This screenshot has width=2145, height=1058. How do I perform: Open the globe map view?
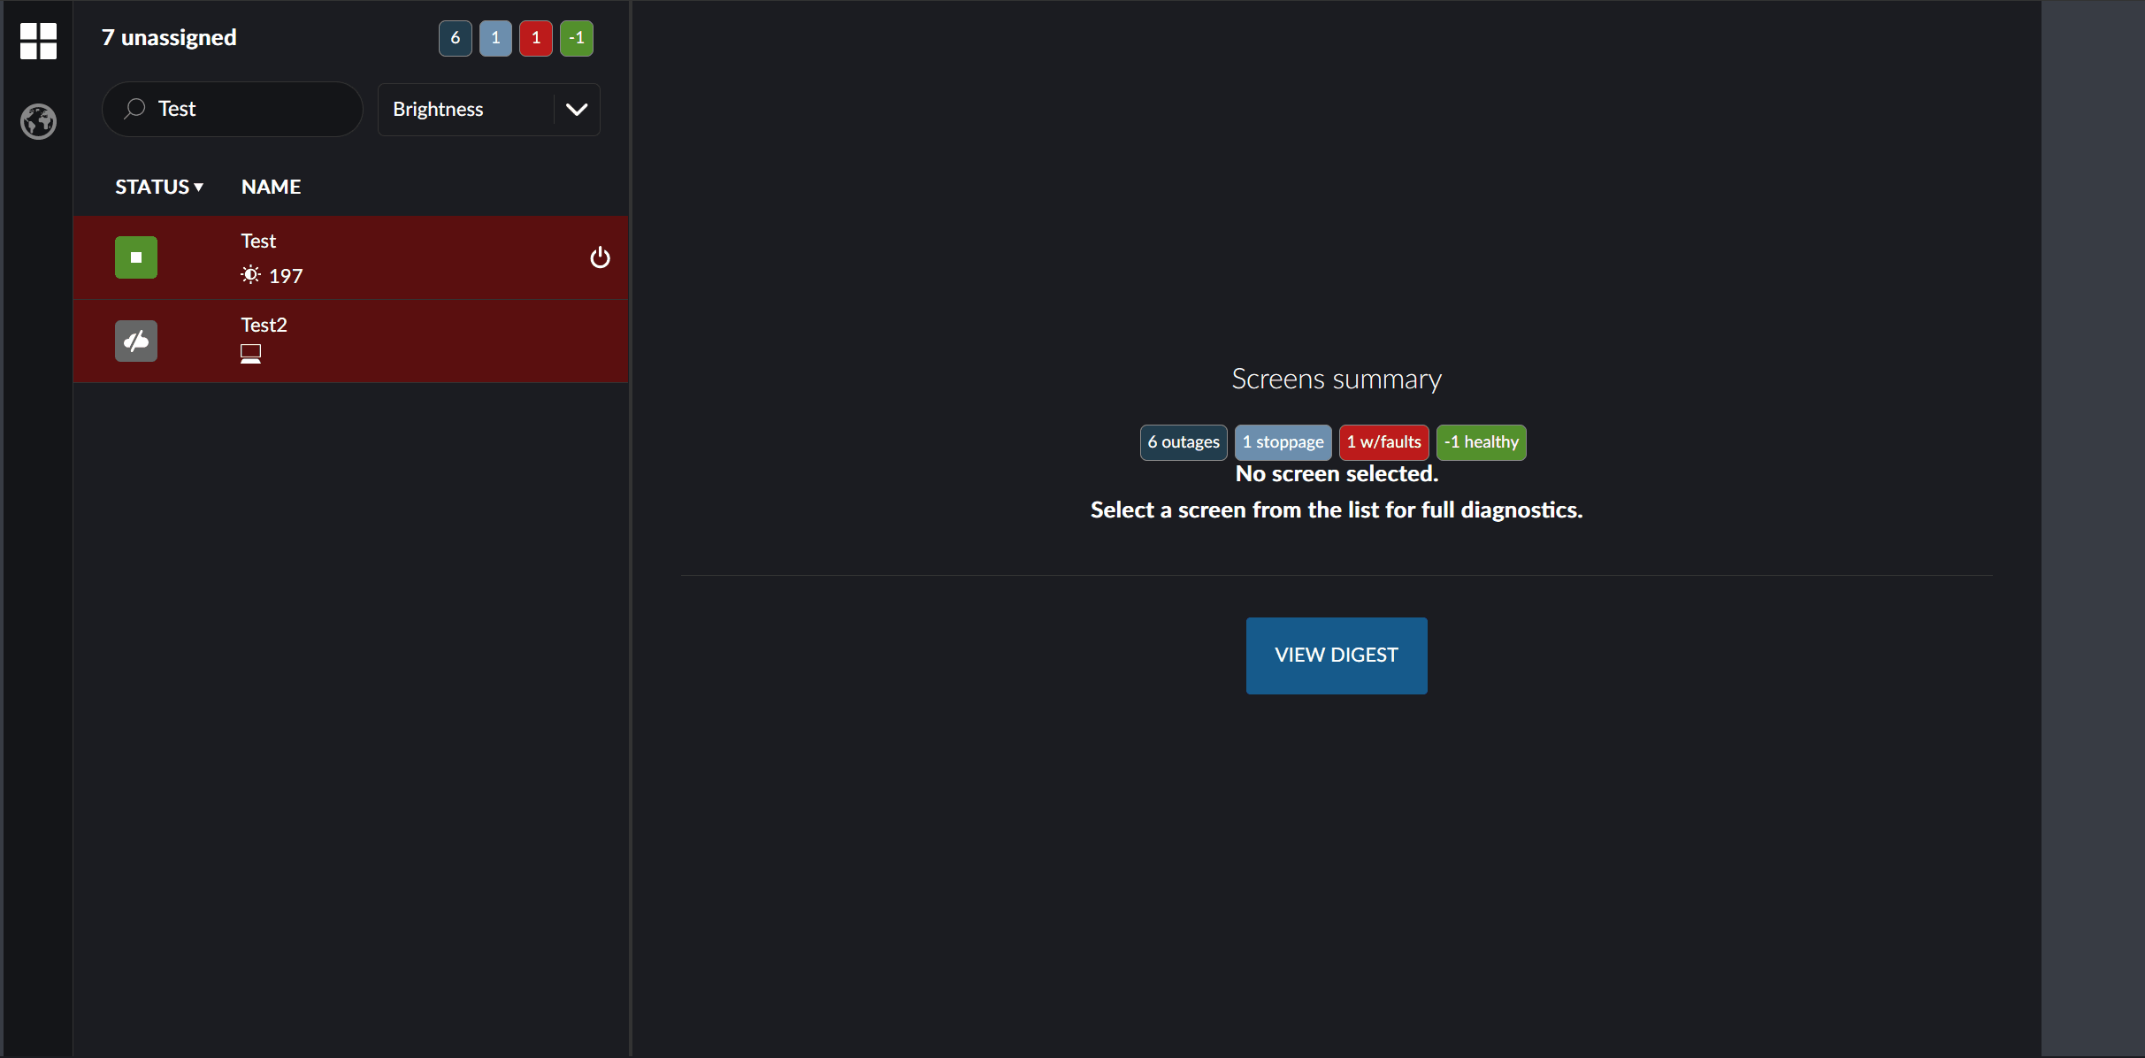click(x=38, y=121)
